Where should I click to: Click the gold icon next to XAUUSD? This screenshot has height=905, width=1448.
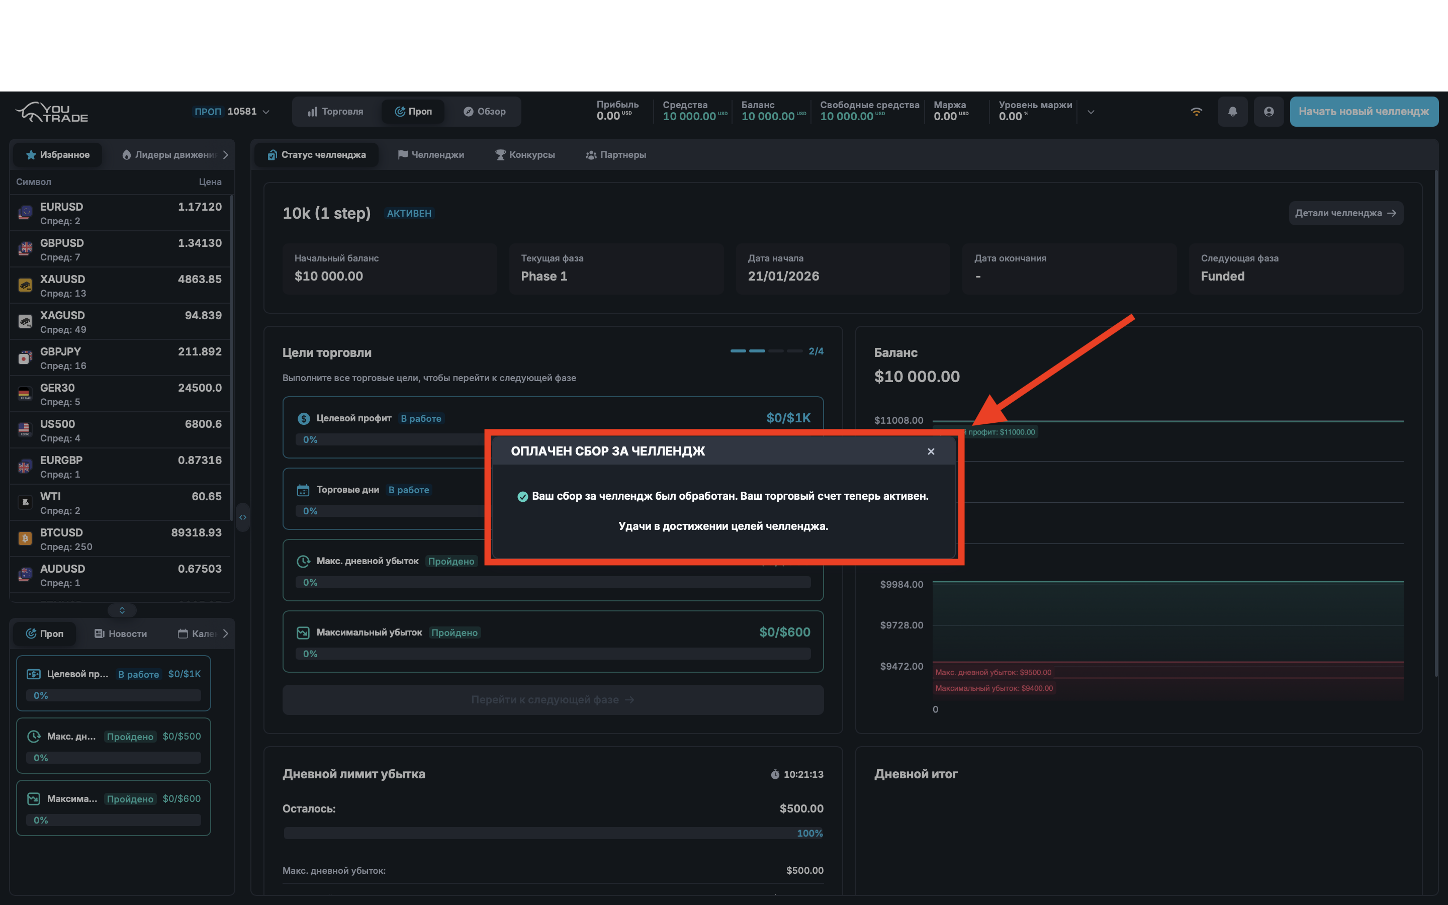tap(25, 285)
